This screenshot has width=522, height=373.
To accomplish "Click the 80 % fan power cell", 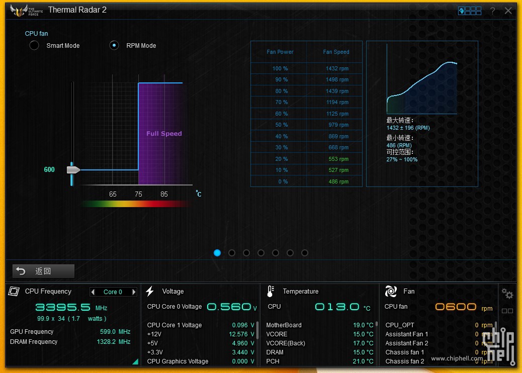I will coord(281,91).
